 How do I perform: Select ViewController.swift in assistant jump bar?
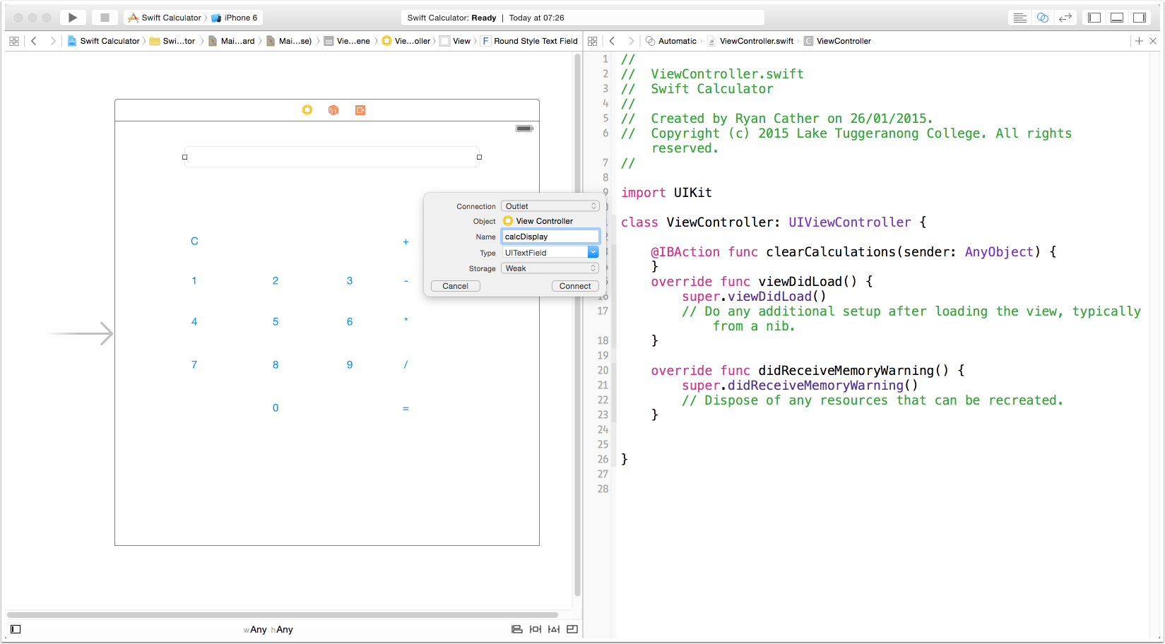pyautogui.click(x=750, y=41)
